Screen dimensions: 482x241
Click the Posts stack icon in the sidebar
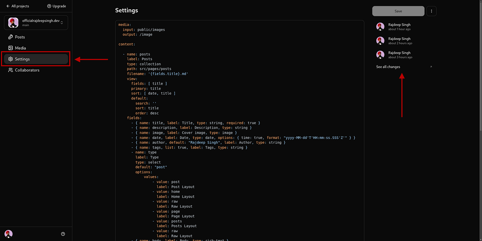tap(11, 37)
